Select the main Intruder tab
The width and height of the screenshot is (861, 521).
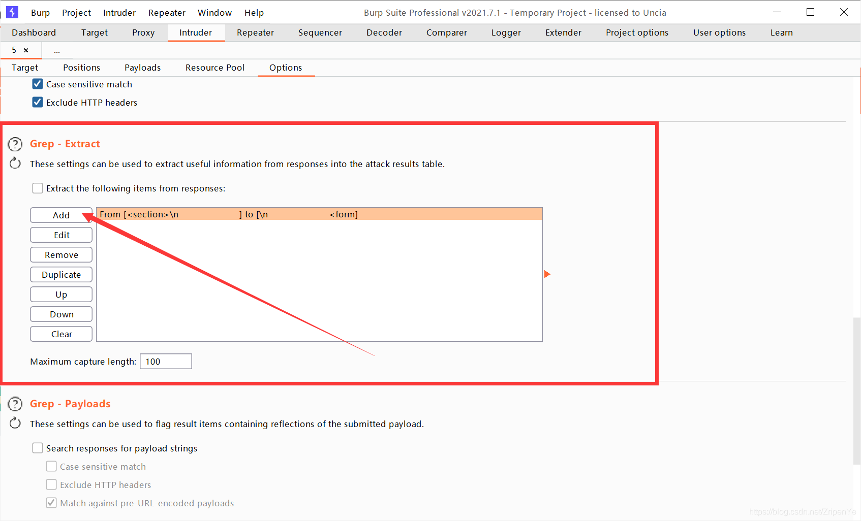pos(196,32)
